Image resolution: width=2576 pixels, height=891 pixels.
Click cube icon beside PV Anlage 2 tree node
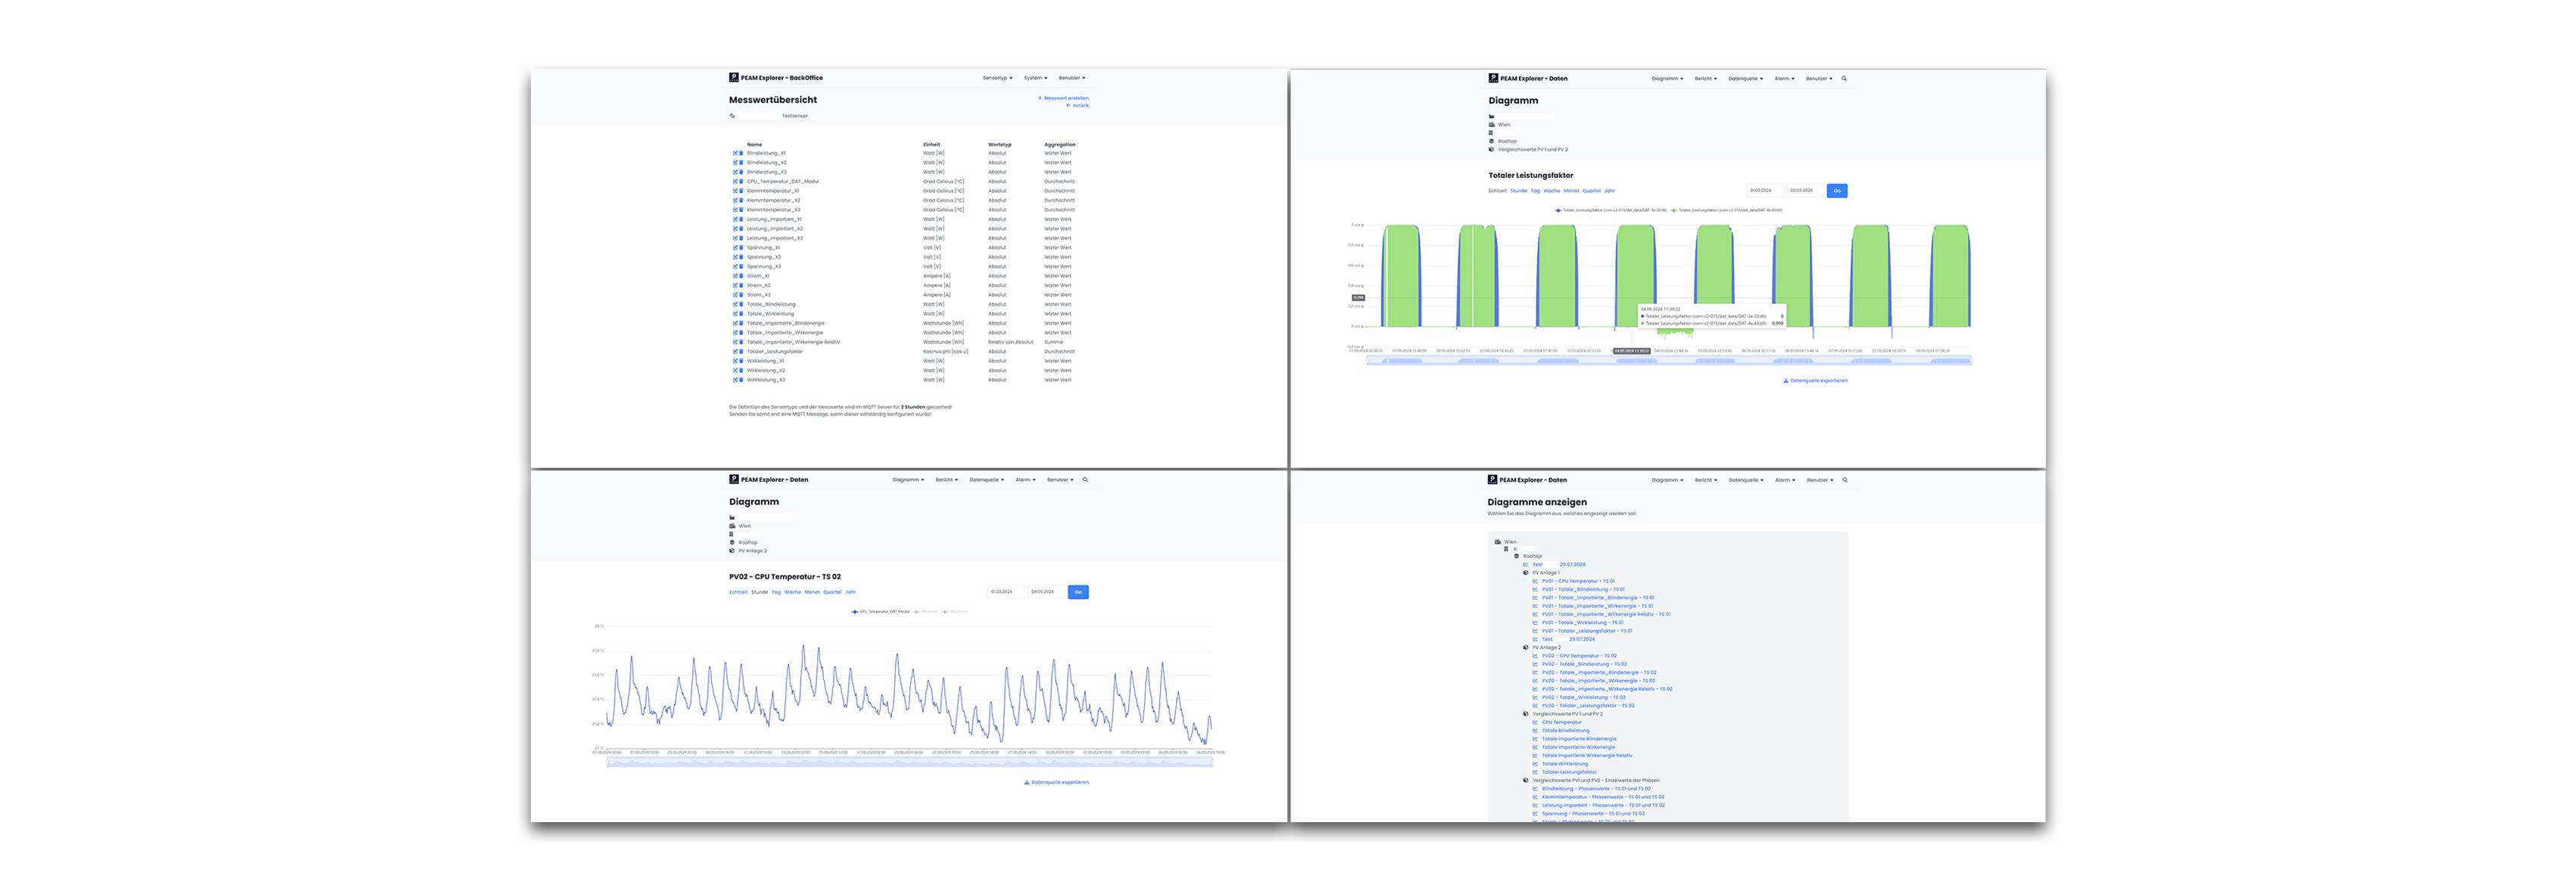tap(1526, 647)
